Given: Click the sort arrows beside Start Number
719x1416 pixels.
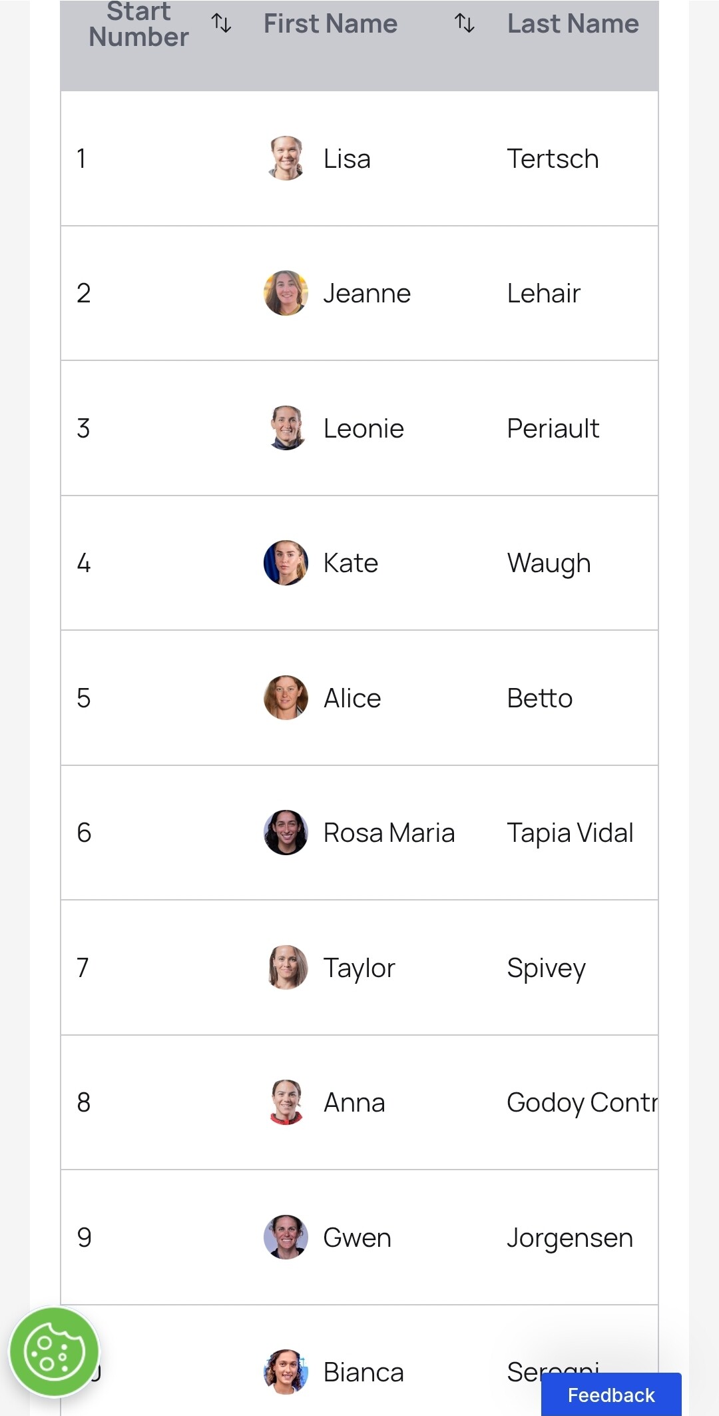Looking at the screenshot, I should tap(222, 24).
